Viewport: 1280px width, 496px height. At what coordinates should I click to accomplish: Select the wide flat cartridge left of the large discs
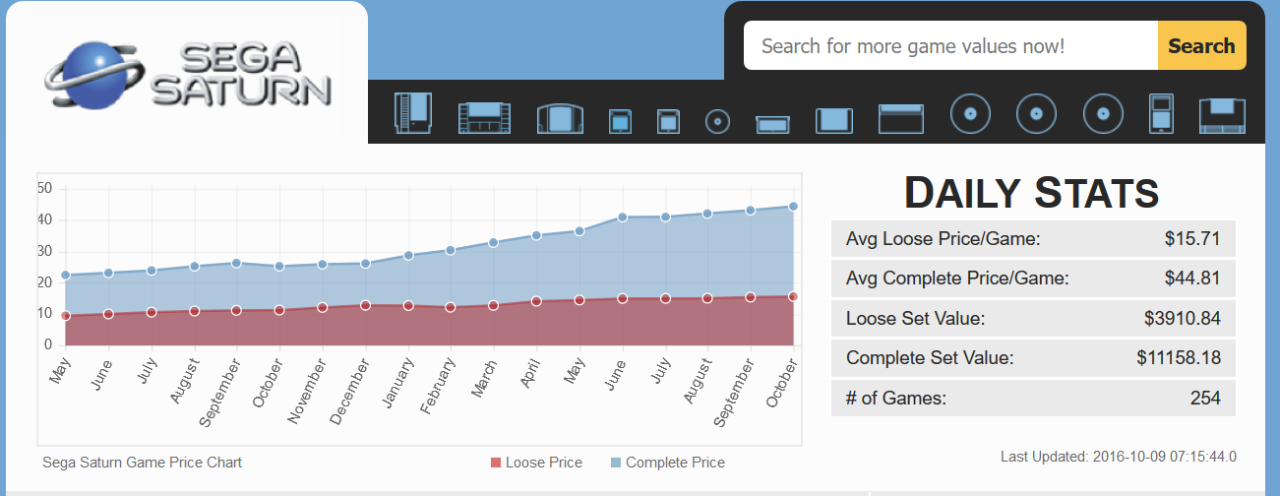tap(902, 118)
